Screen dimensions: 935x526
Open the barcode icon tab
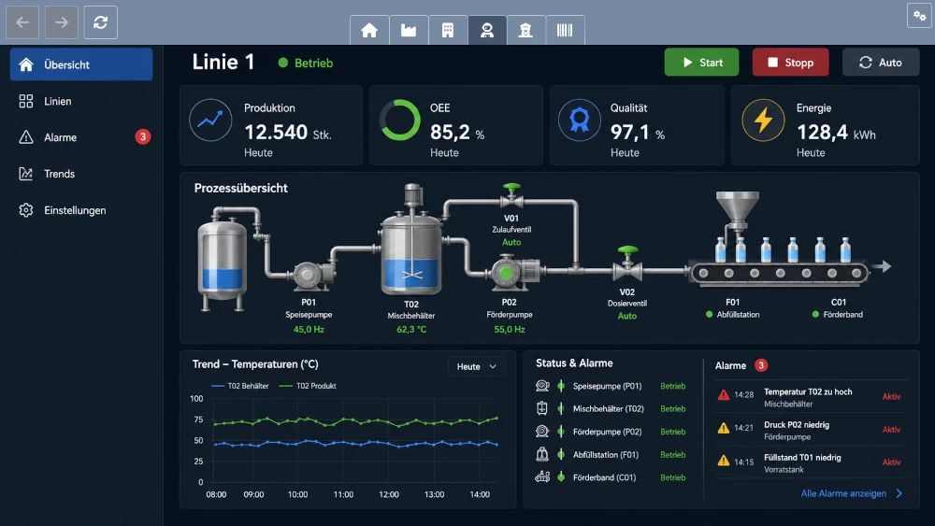pos(565,30)
